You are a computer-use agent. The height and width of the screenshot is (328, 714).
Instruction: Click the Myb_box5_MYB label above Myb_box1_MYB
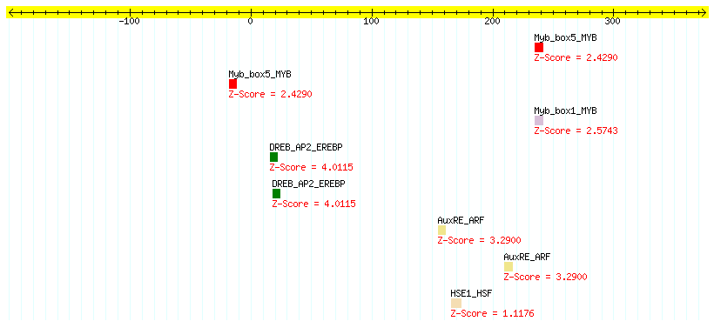(x=565, y=37)
